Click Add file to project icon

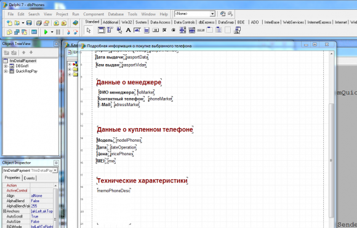56,23
